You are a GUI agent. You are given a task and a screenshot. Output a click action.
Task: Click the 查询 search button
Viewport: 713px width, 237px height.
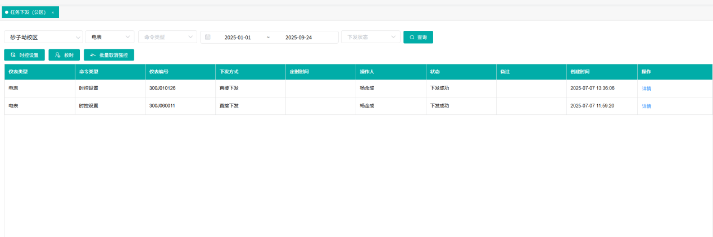(x=418, y=37)
